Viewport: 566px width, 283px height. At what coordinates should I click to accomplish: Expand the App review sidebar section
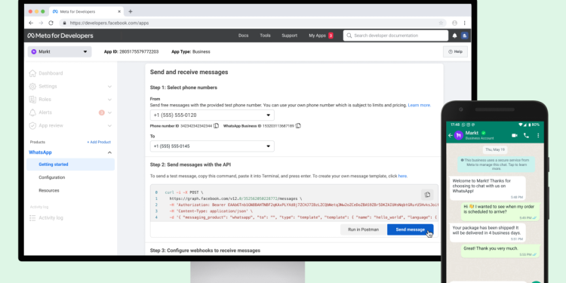109,125
